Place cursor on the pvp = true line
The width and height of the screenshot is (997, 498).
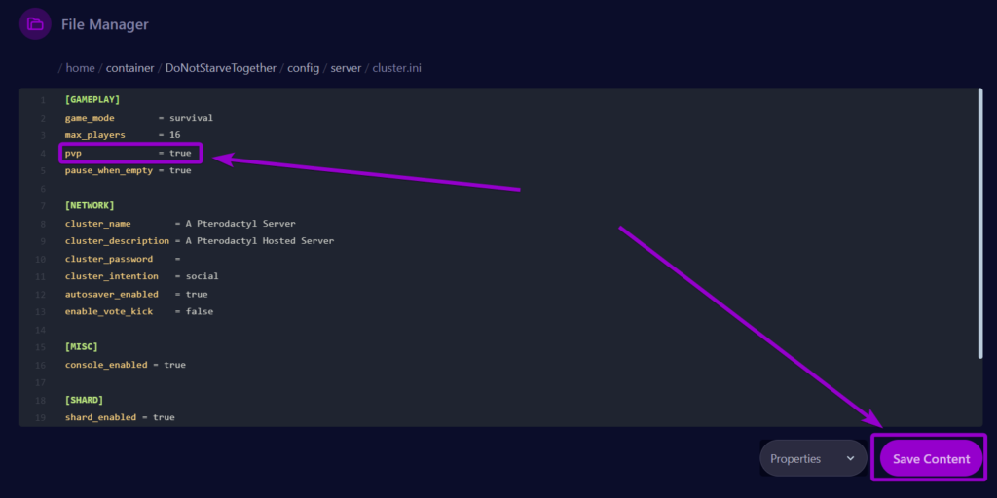pos(128,153)
